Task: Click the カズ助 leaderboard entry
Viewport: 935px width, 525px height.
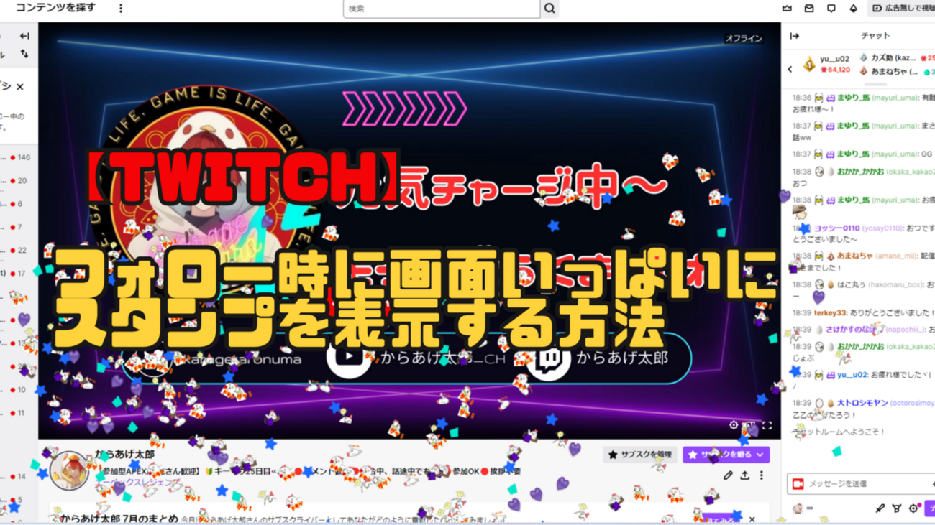Action: [x=896, y=57]
